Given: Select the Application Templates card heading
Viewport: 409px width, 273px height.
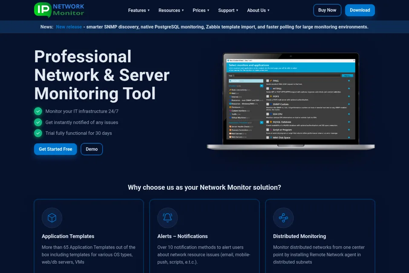Looking at the screenshot, I should (68, 236).
